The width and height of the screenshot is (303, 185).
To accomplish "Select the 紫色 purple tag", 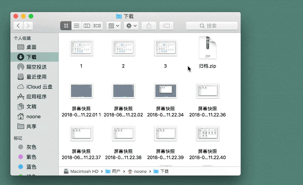I will pyautogui.click(x=31, y=157).
